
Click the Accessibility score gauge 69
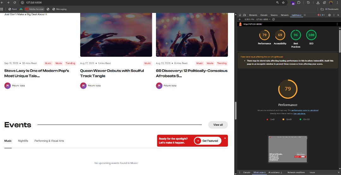(280, 35)
